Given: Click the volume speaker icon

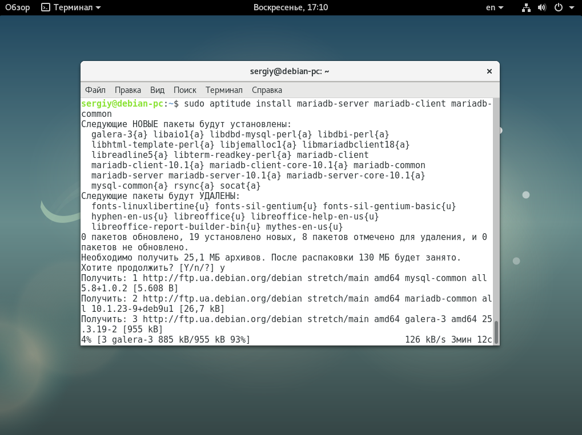Looking at the screenshot, I should [542, 8].
